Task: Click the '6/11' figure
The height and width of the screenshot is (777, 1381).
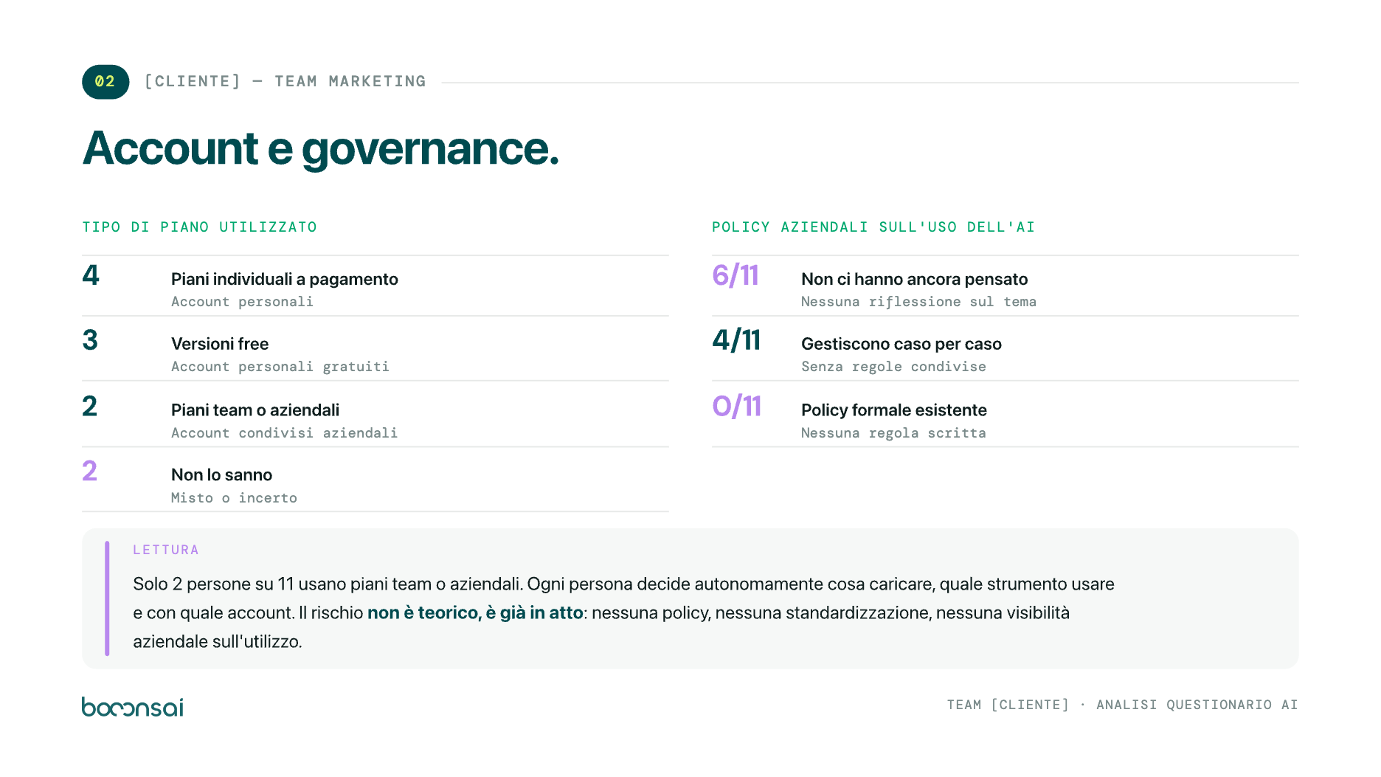Action: point(736,275)
